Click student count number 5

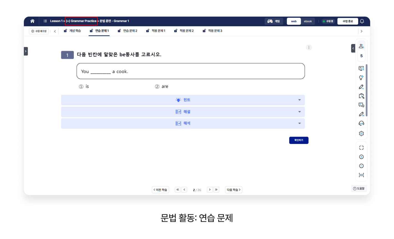(x=362, y=56)
